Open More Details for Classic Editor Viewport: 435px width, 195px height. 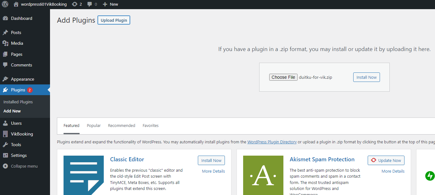pyautogui.click(x=213, y=171)
